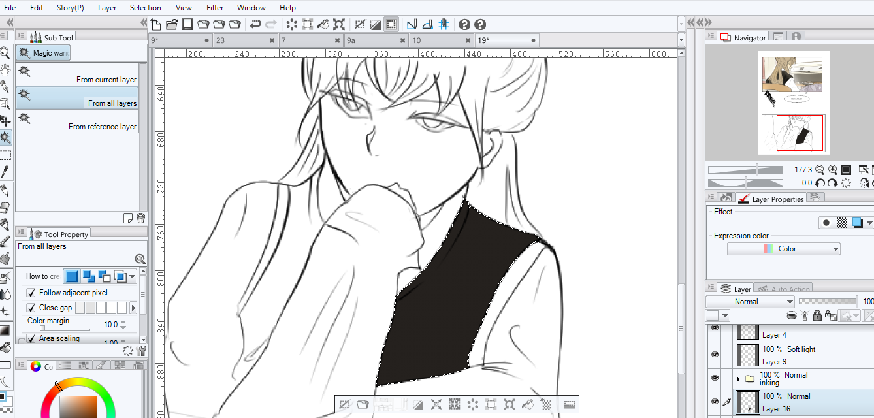Open the Filter menu

[214, 7]
